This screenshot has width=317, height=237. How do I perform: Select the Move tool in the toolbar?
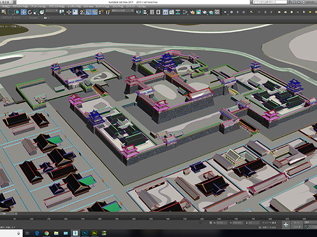[24, 11]
